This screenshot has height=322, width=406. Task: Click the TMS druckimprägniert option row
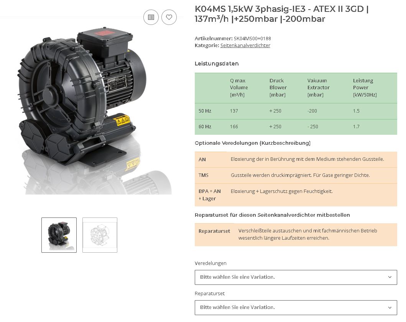coord(295,175)
